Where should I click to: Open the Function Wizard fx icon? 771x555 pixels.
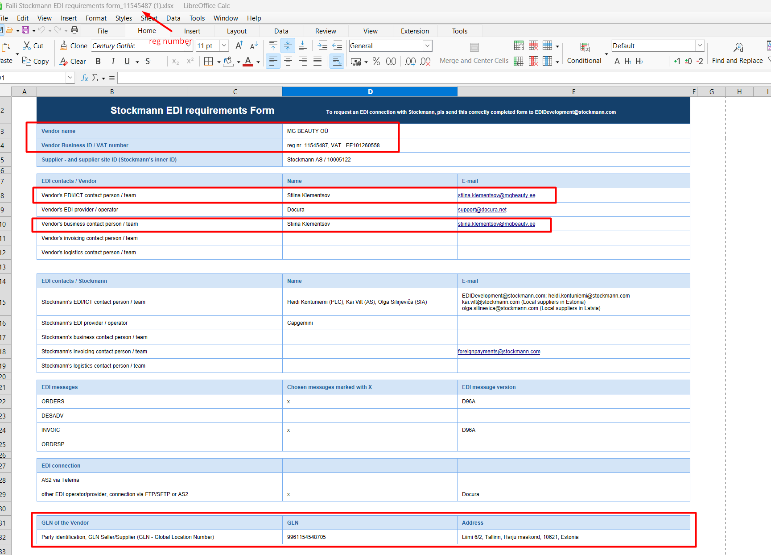pyautogui.click(x=85, y=78)
